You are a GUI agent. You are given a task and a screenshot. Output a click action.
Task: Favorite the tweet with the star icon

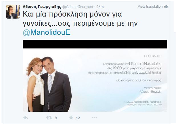71,117
